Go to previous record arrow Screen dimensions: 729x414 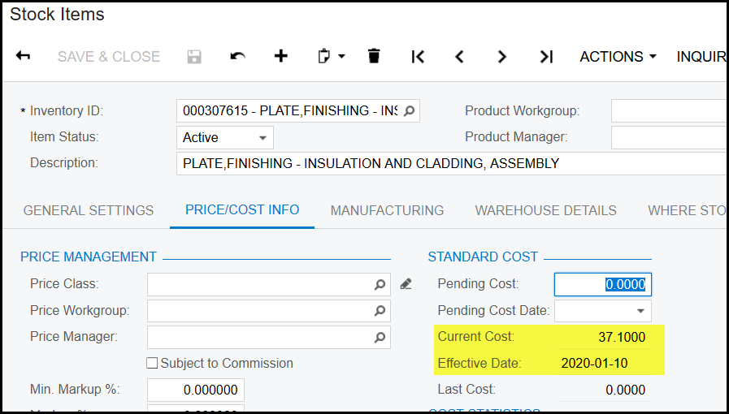(460, 56)
